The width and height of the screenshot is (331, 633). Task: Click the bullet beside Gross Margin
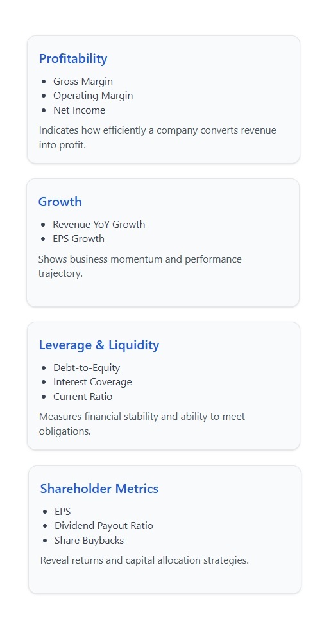point(44,82)
